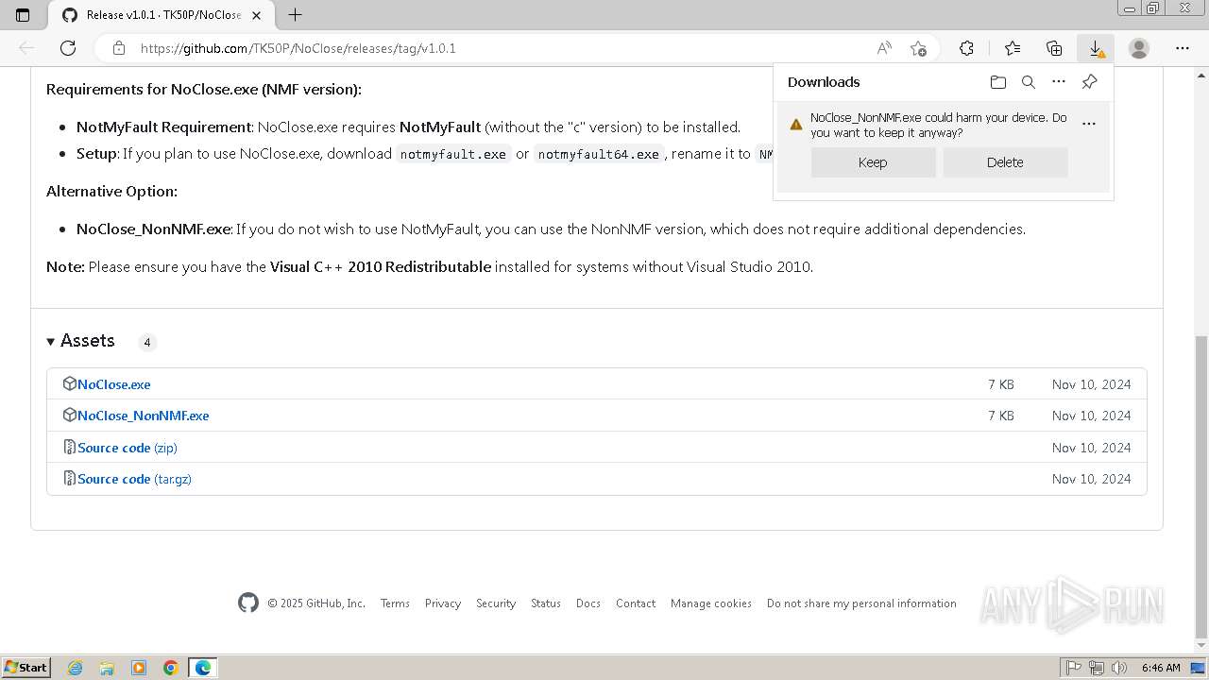Toggle the Downloads toolbar button
Screen dimensions: 1209x680
pyautogui.click(x=1096, y=48)
